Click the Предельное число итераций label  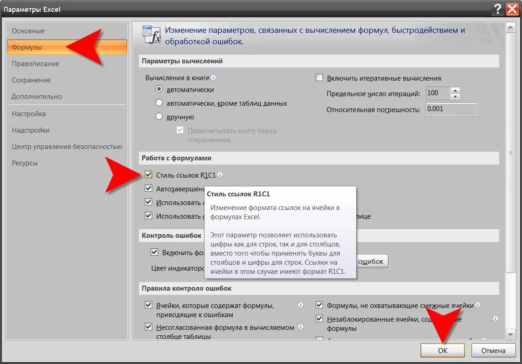pos(373,93)
